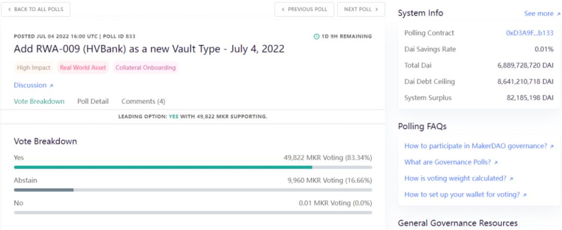Image resolution: width=562 pixels, height=230 pixels.
Task: Open the Comments (4) tab
Action: click(143, 101)
